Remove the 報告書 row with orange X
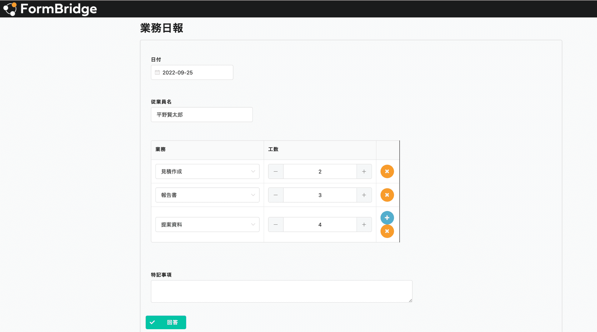Screen dimensions: 597x332 (387, 195)
